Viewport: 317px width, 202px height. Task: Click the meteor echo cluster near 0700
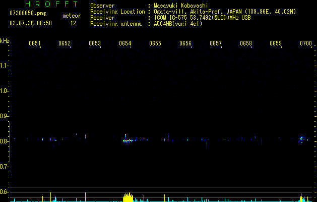(x=302, y=139)
